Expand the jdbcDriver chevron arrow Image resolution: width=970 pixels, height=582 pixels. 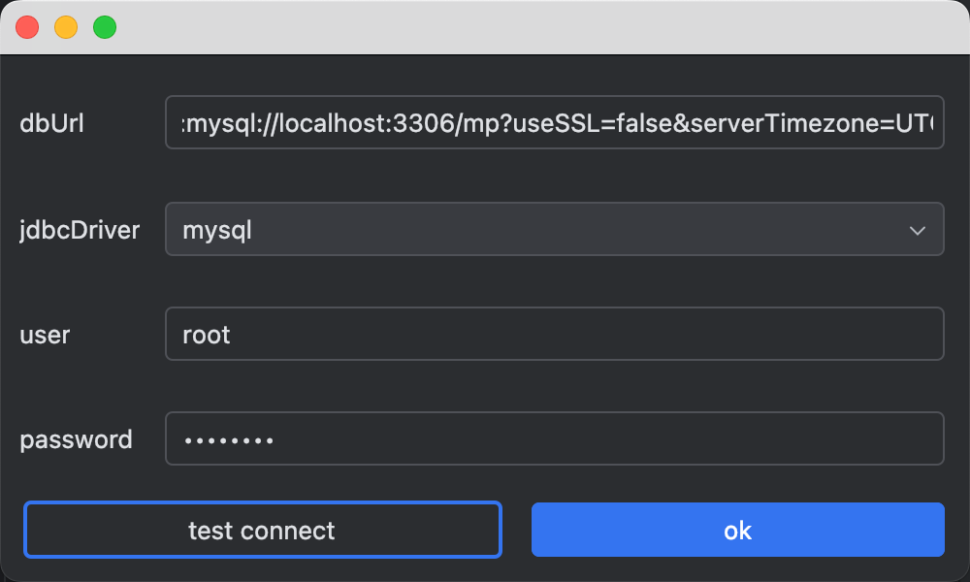[917, 230]
